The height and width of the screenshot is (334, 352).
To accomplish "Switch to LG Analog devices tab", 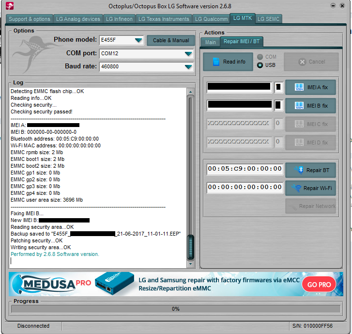I will click(x=78, y=19).
